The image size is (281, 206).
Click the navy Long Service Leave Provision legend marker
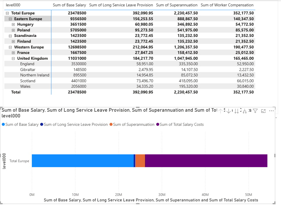pos(42,124)
